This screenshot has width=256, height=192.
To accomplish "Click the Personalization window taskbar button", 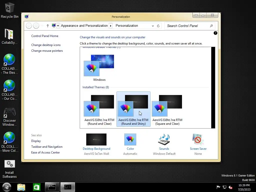I will pos(67,187).
